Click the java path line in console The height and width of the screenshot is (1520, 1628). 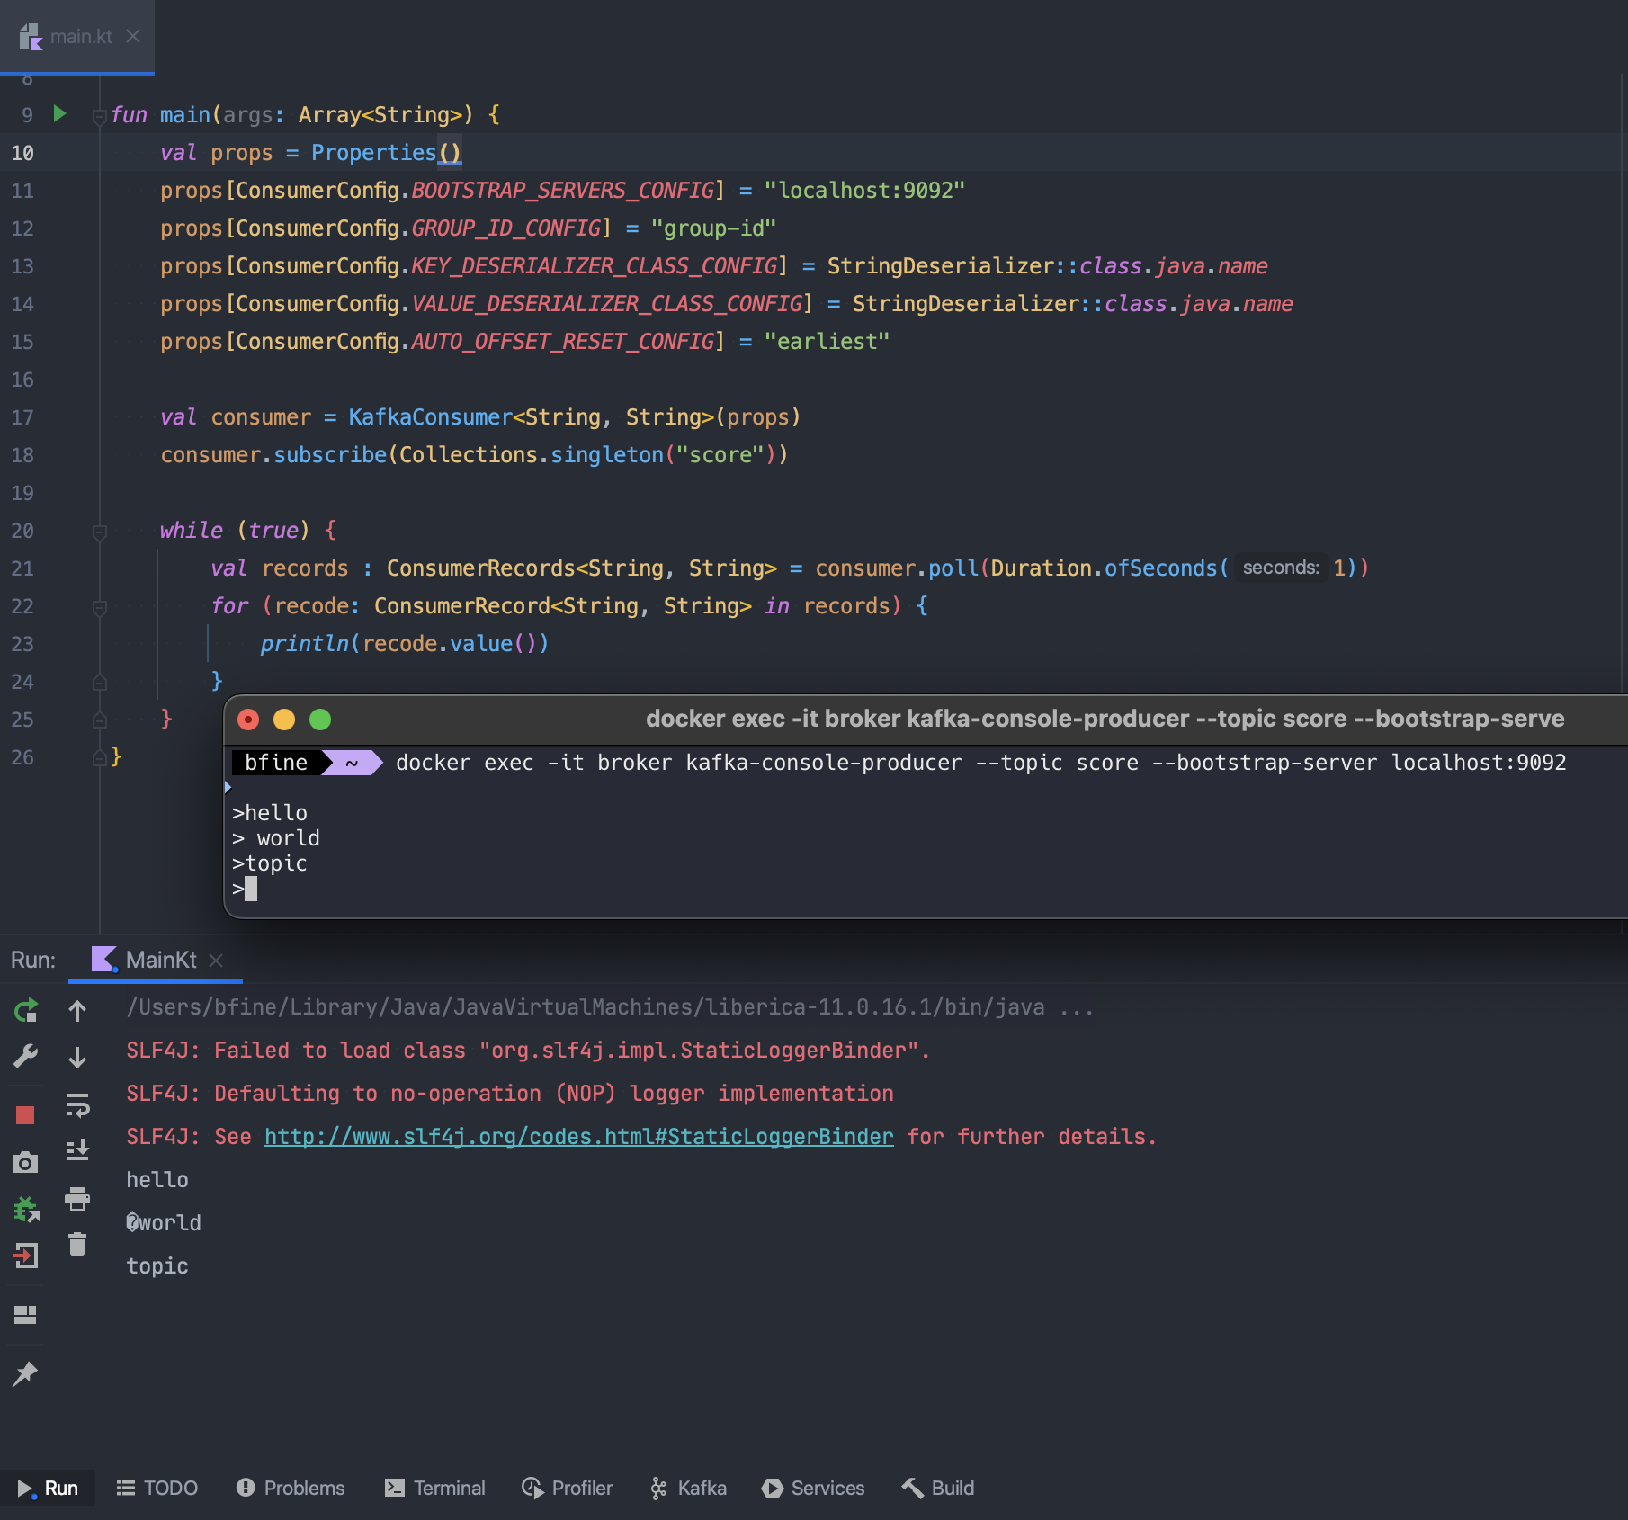click(x=610, y=1006)
